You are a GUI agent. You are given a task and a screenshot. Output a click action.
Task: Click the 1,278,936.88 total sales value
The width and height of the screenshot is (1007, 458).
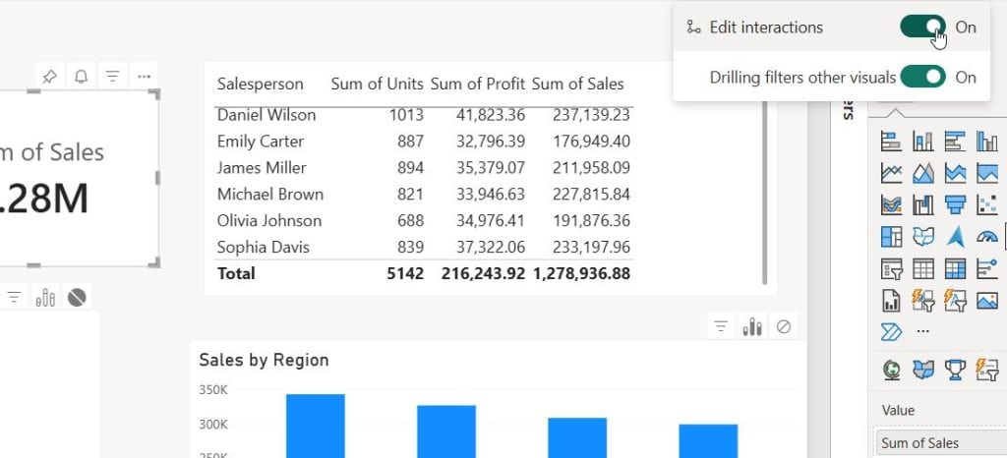pos(582,273)
